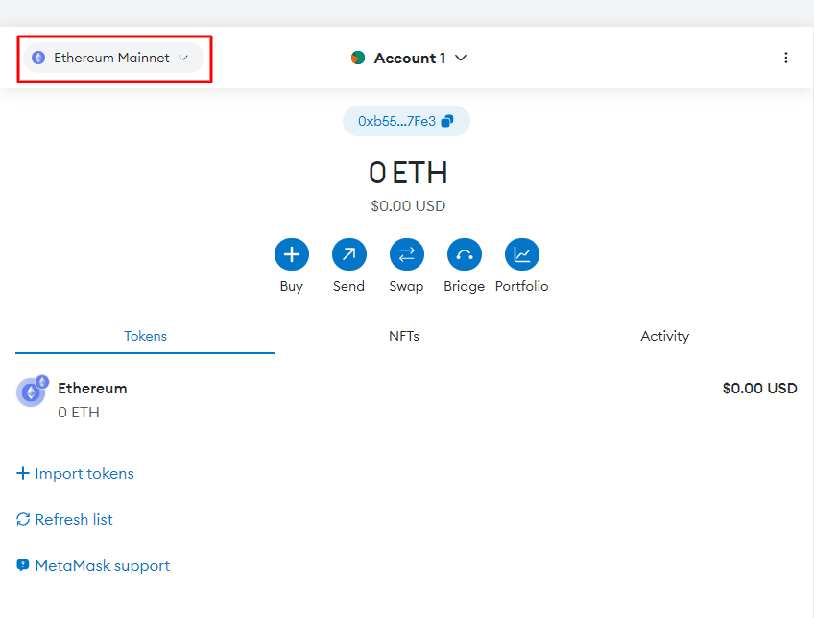Click the Ethereum token logo icon
The height and width of the screenshot is (618, 814).
point(33,392)
